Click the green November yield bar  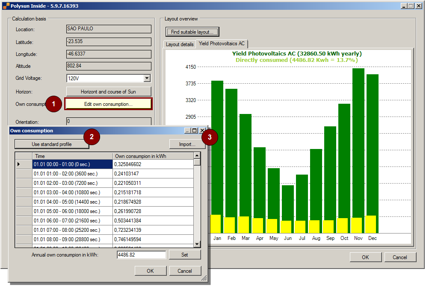[x=358, y=143]
